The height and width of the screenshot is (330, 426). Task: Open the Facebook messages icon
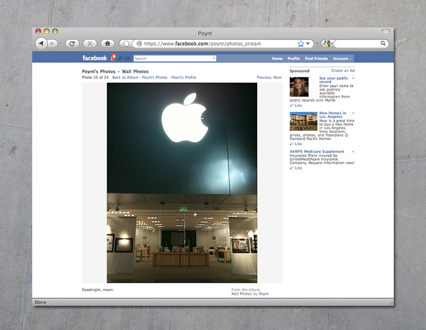click(120, 58)
